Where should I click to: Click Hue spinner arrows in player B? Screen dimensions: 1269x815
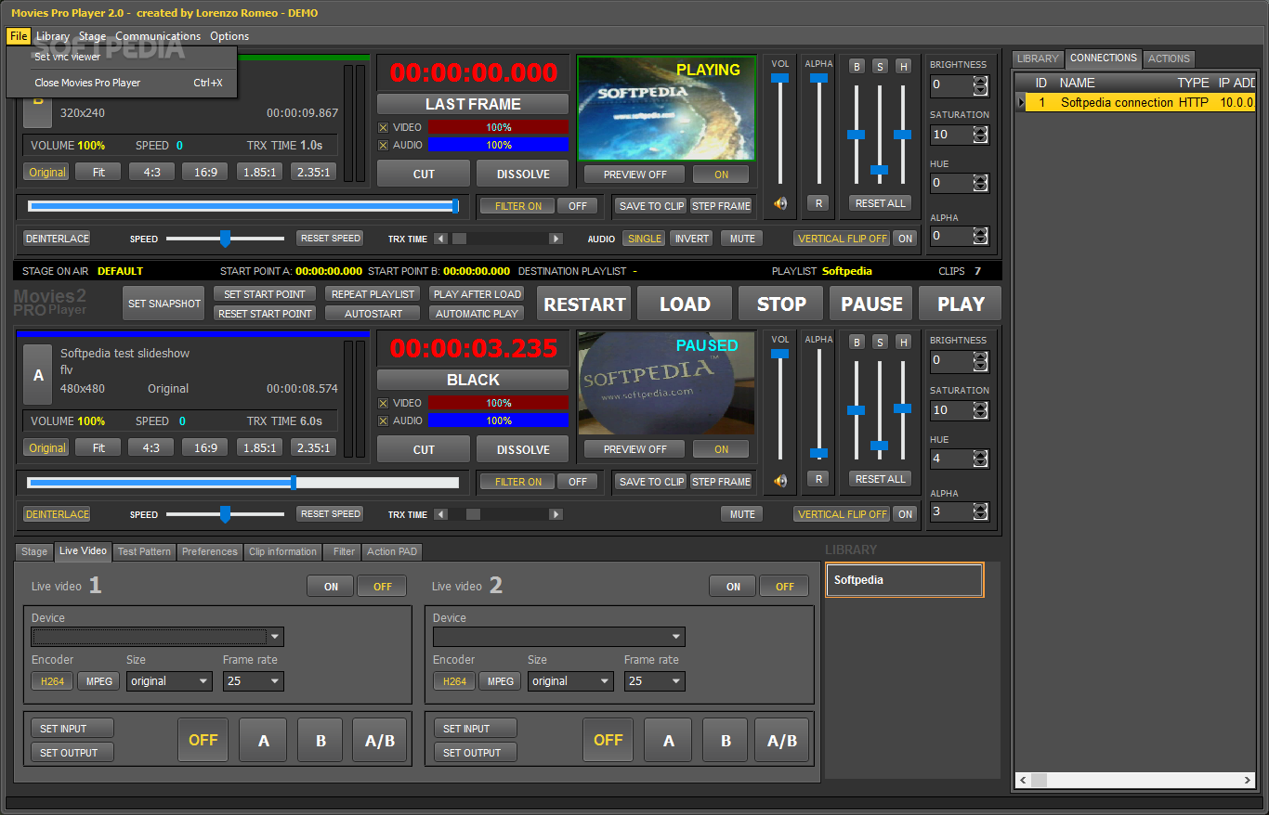[x=979, y=183]
